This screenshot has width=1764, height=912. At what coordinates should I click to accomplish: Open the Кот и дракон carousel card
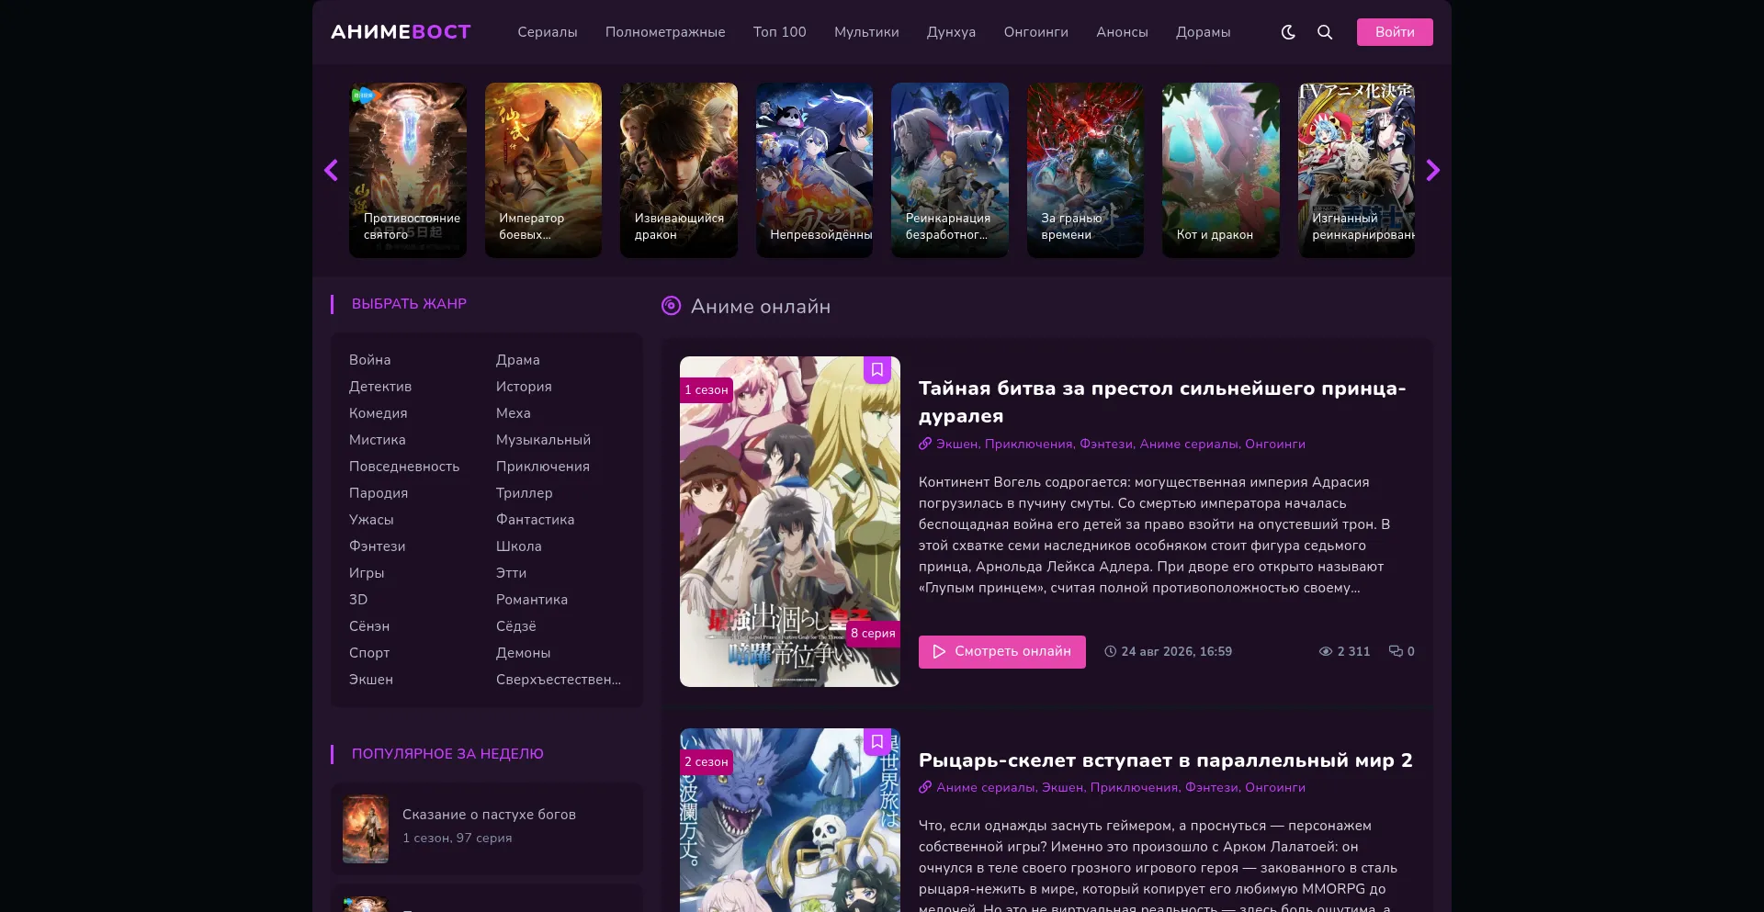[x=1221, y=170]
